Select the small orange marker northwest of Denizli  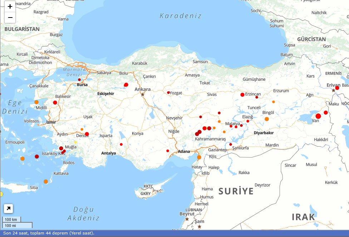(82, 129)
